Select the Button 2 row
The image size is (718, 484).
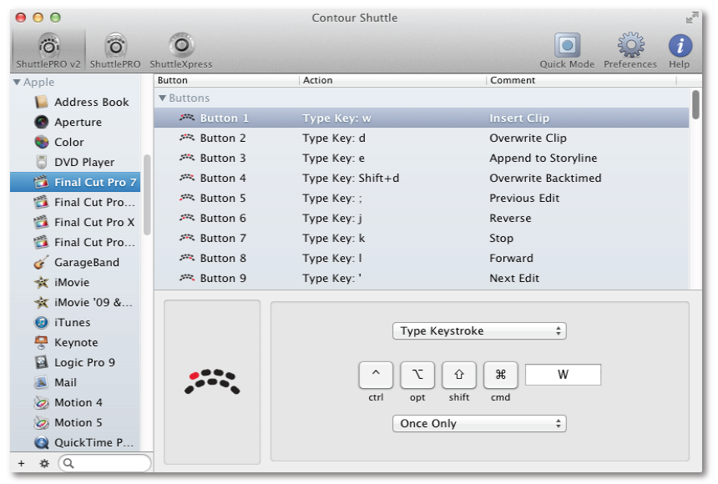coord(422,139)
